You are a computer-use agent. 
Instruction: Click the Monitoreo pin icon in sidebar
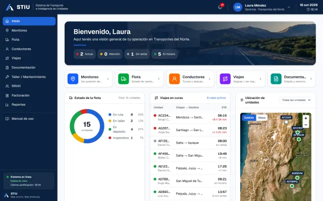7,30
